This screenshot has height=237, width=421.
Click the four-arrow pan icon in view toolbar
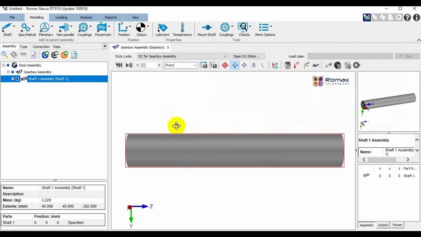pos(244,65)
